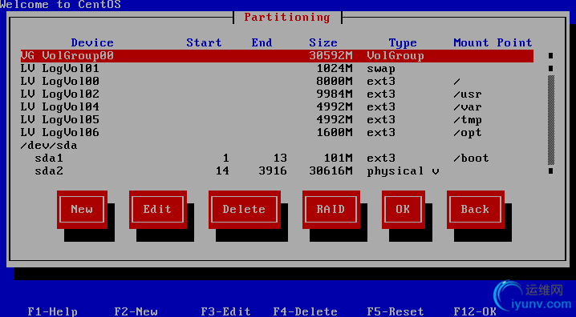Click the F4-Delete shortcut hint

coord(306,311)
